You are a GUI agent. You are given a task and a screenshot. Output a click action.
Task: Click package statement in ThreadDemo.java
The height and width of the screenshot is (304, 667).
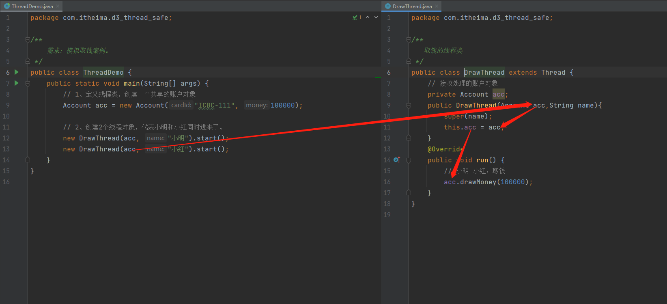[x=101, y=18]
